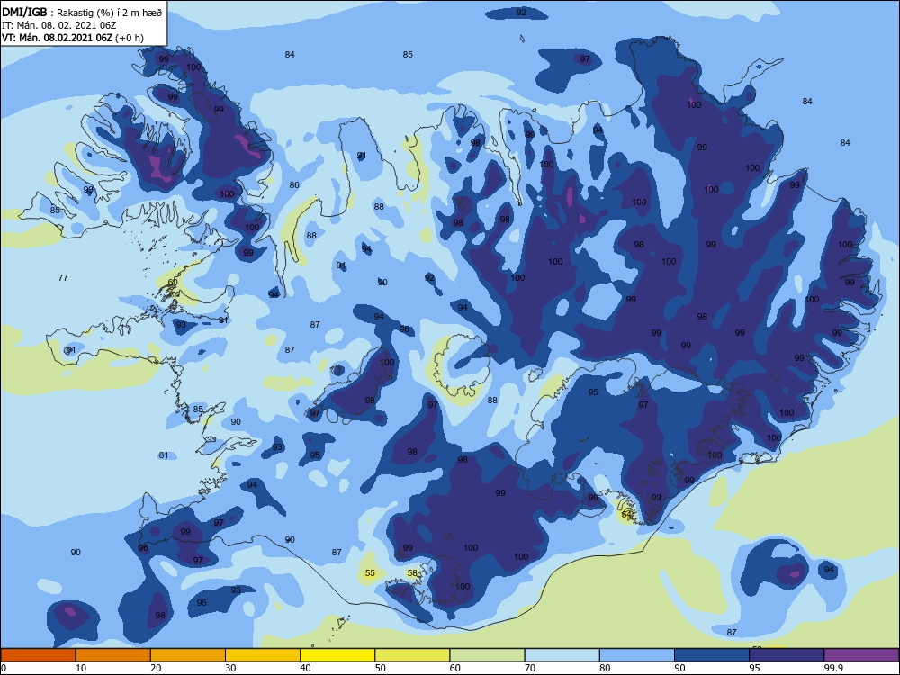
Task: Click the legend tick label '99.9'
Action: pos(833,668)
